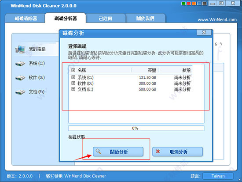Uncheck the 文档 (E:) disk checkbox
242x182 pixels.
tap(73, 89)
